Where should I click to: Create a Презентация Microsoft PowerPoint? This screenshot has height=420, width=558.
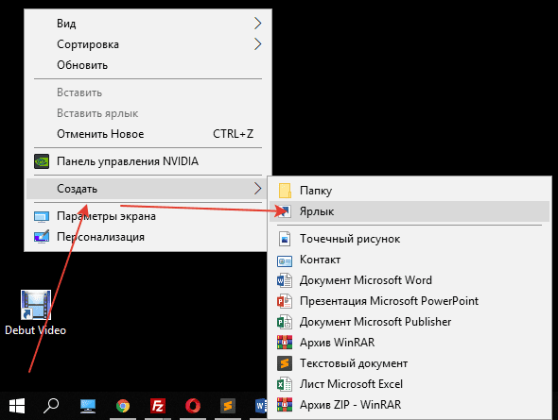tap(410, 301)
